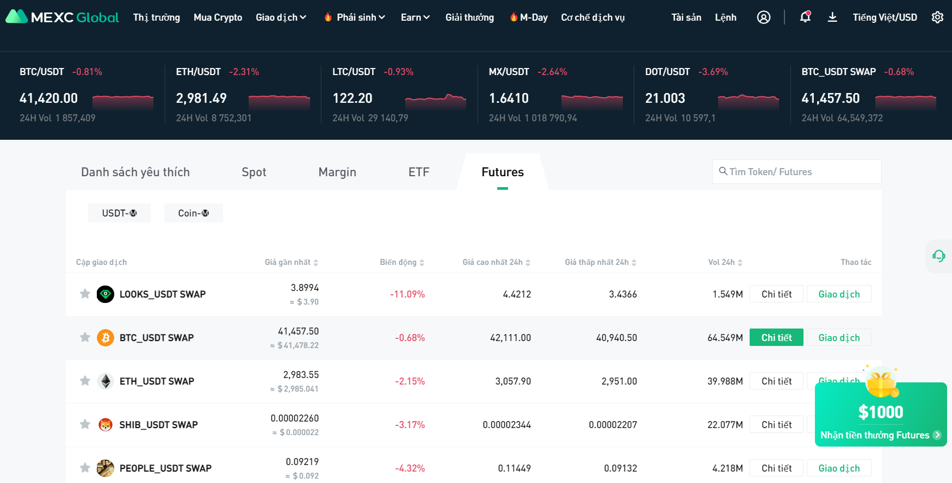Select the Coin-M futures filter
The image size is (952, 483).
pos(194,213)
